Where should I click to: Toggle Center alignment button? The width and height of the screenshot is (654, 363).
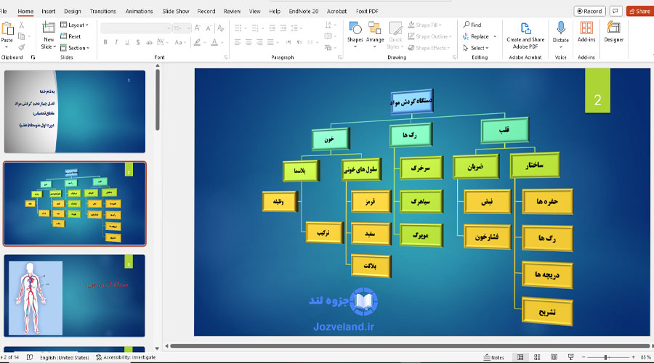coord(249,42)
